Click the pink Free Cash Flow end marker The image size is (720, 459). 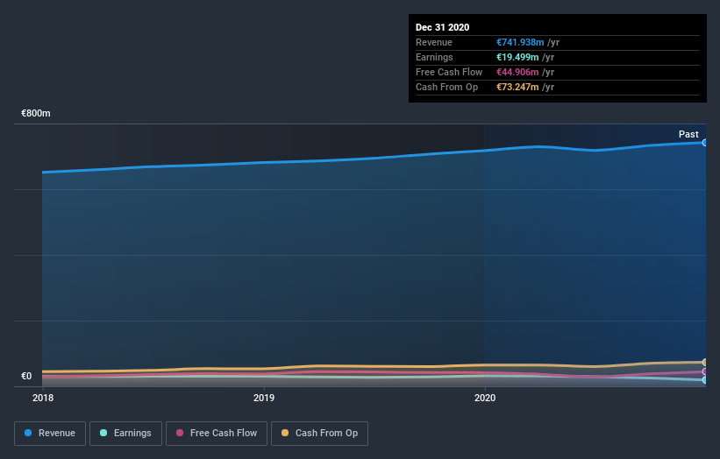pyautogui.click(x=704, y=371)
